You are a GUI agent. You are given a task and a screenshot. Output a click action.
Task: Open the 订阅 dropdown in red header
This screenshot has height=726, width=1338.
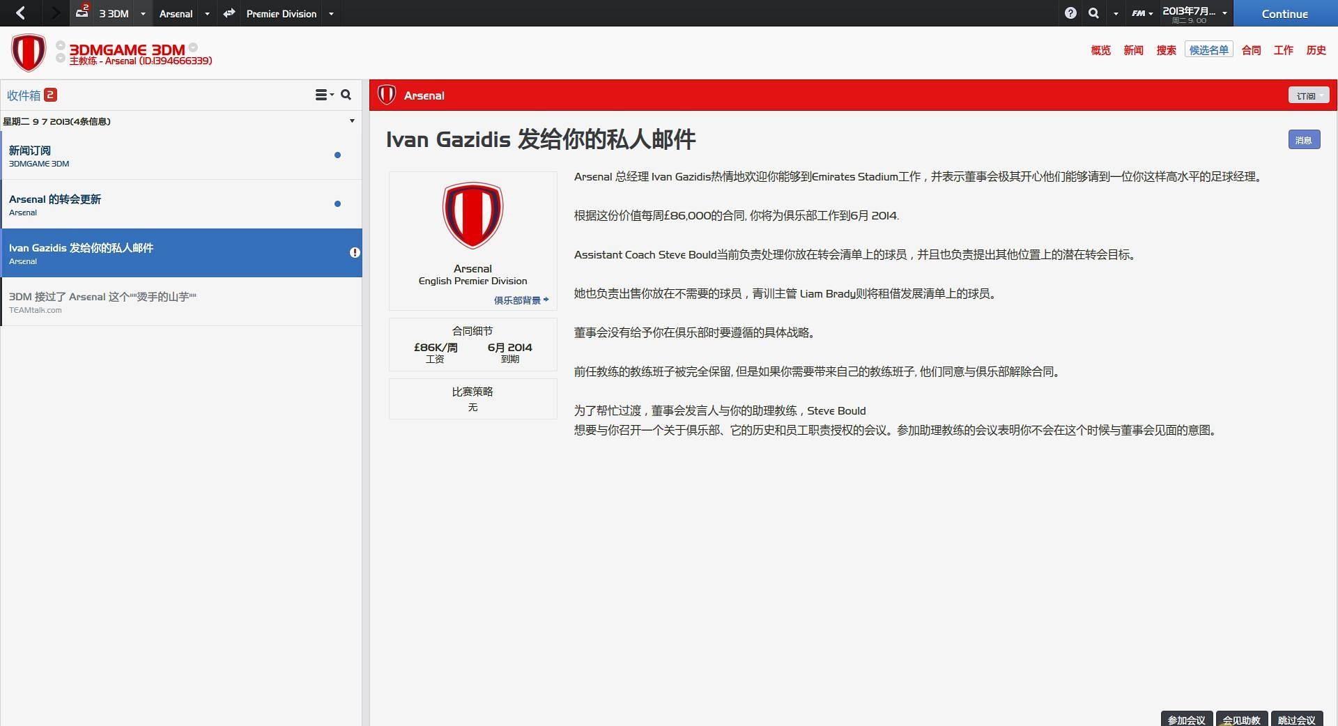pyautogui.click(x=1309, y=95)
